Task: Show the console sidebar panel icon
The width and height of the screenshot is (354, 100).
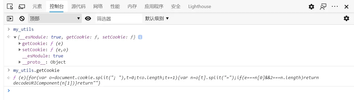Action: (x=10, y=18)
